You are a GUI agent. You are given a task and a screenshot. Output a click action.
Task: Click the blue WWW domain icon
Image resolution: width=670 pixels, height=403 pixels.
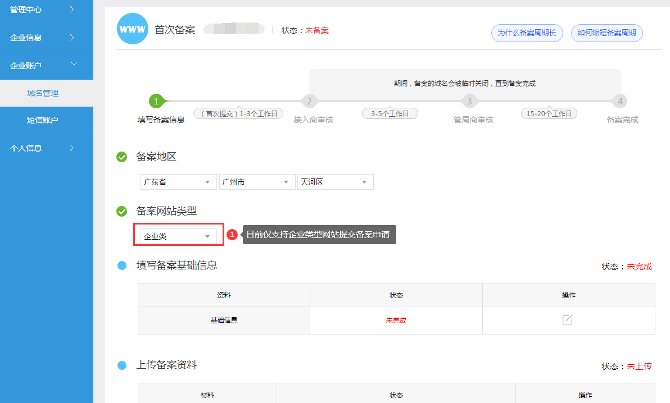point(132,29)
